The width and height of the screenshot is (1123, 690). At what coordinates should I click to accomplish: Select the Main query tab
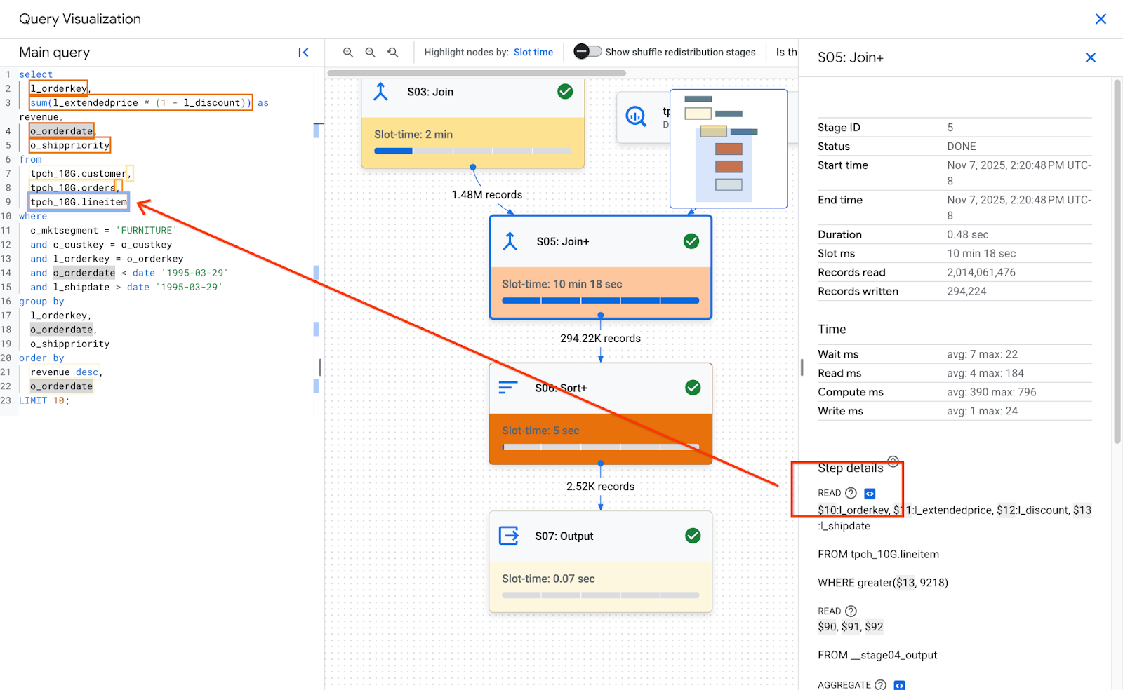tap(54, 52)
